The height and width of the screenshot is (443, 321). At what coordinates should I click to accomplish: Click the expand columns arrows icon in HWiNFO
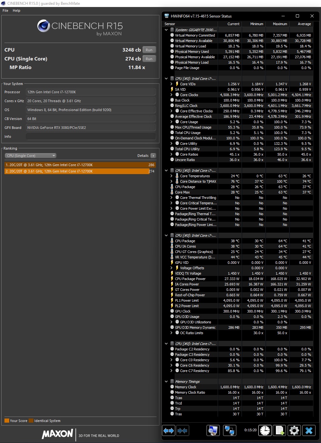(169, 431)
